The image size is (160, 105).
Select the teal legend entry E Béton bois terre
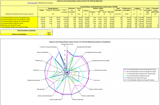[x=135, y=78]
